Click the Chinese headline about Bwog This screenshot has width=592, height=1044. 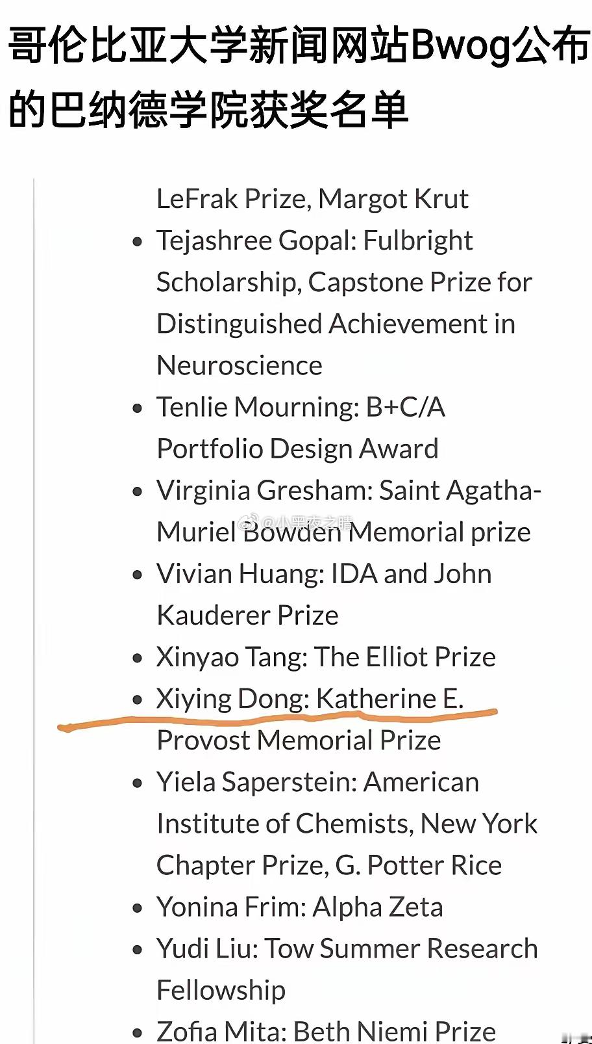click(298, 78)
